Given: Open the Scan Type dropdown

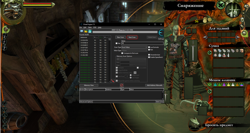Looking at the screenshot, I should (134, 47).
